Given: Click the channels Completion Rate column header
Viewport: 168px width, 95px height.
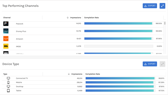Looking at the screenshot, I should click(91, 18).
